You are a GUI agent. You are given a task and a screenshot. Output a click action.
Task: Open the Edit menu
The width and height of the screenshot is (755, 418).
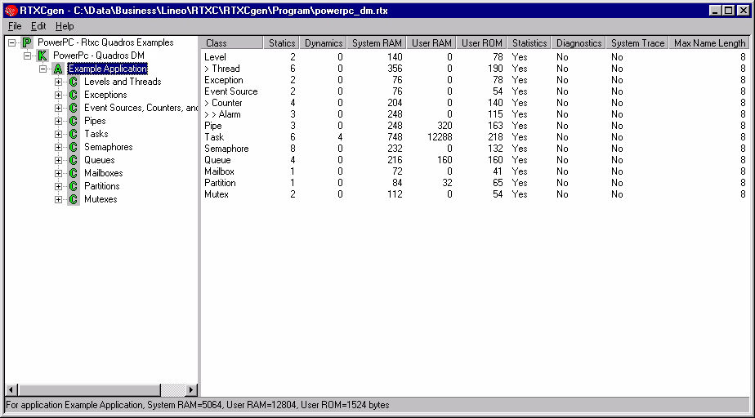pyautogui.click(x=38, y=26)
